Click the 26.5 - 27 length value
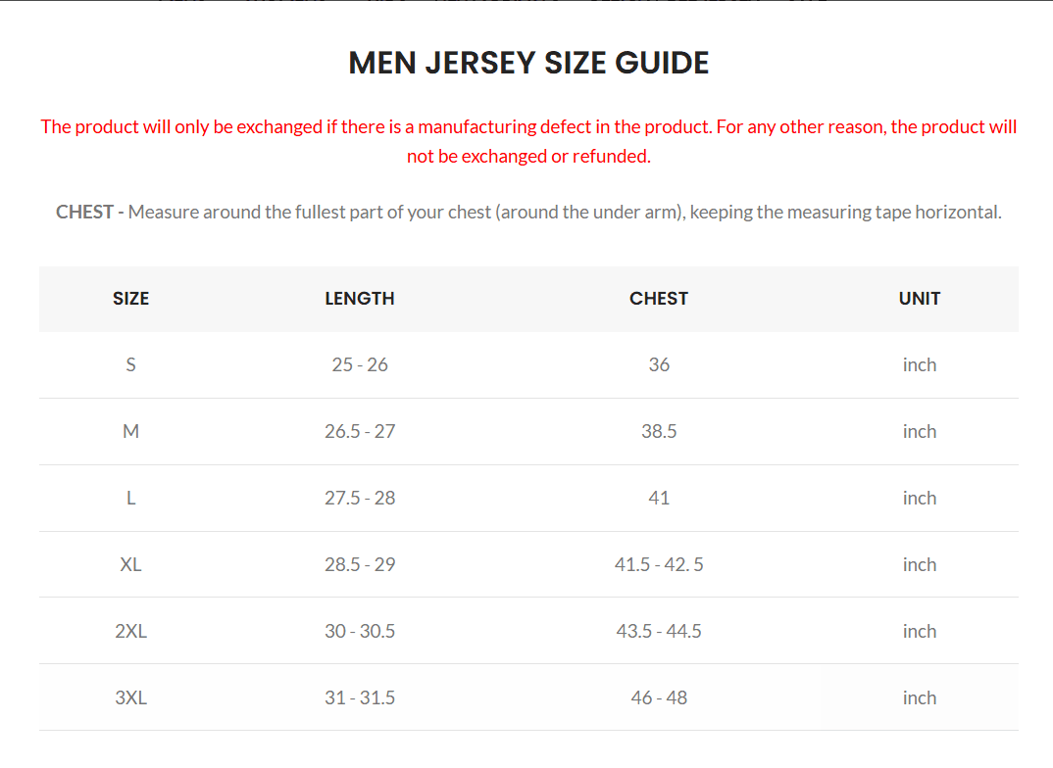The width and height of the screenshot is (1053, 768). (x=360, y=432)
